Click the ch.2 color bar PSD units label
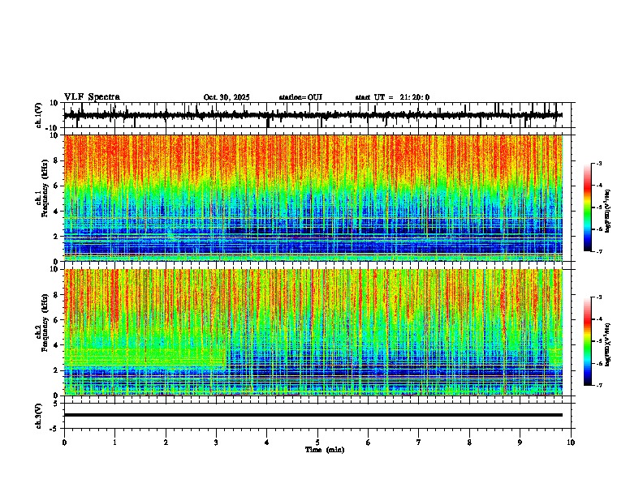643x496 pixels. (608, 344)
